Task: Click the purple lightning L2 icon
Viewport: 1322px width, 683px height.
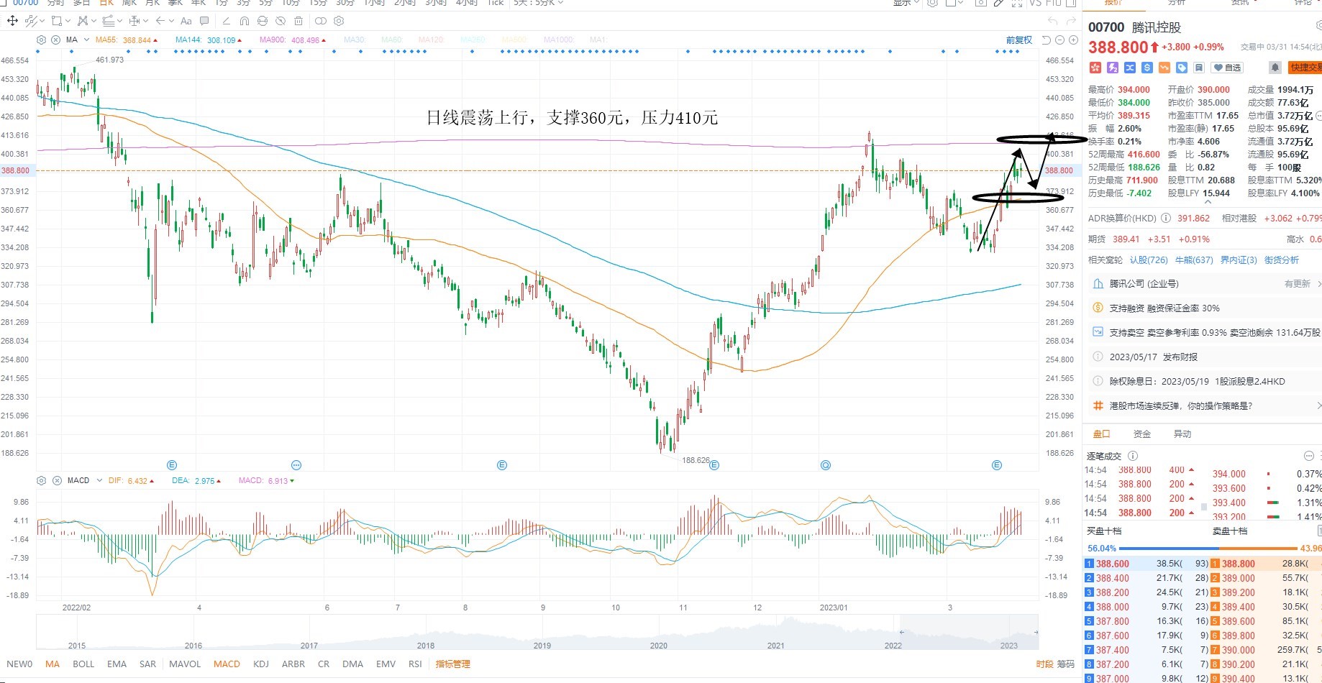Action: [1113, 68]
